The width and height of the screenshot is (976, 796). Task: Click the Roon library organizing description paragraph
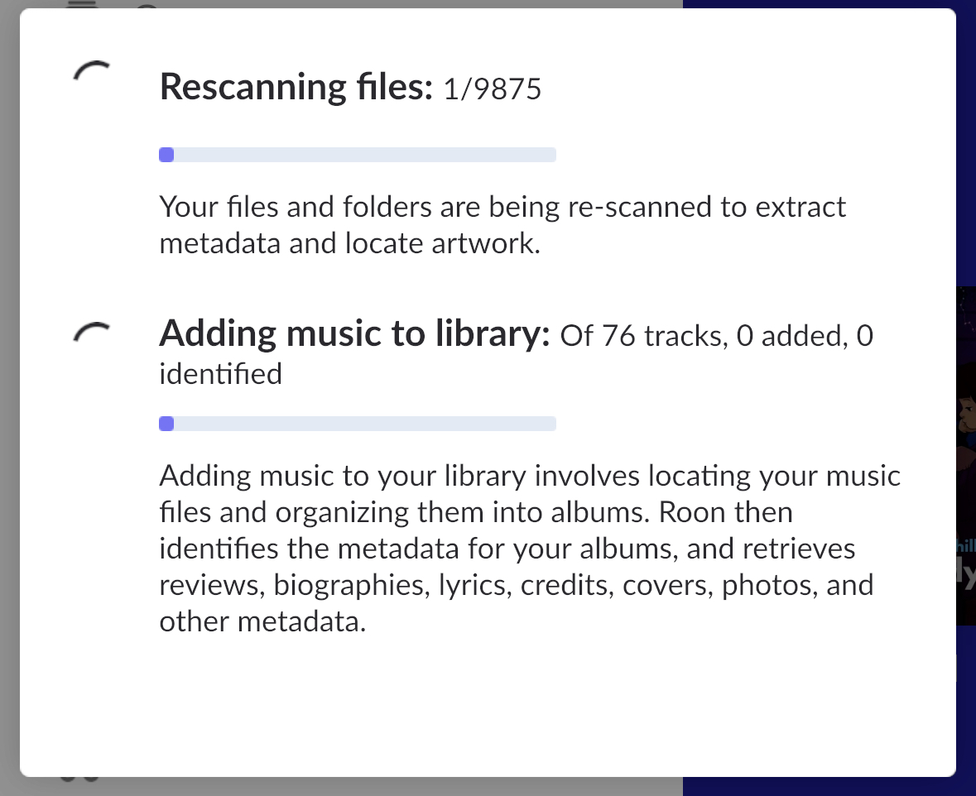point(530,549)
